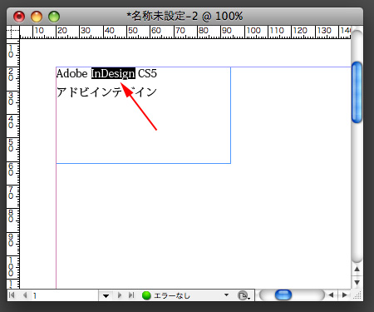Click the vertical ruler at the 50 mark
The height and width of the screenshot is (312, 374).
(11, 146)
